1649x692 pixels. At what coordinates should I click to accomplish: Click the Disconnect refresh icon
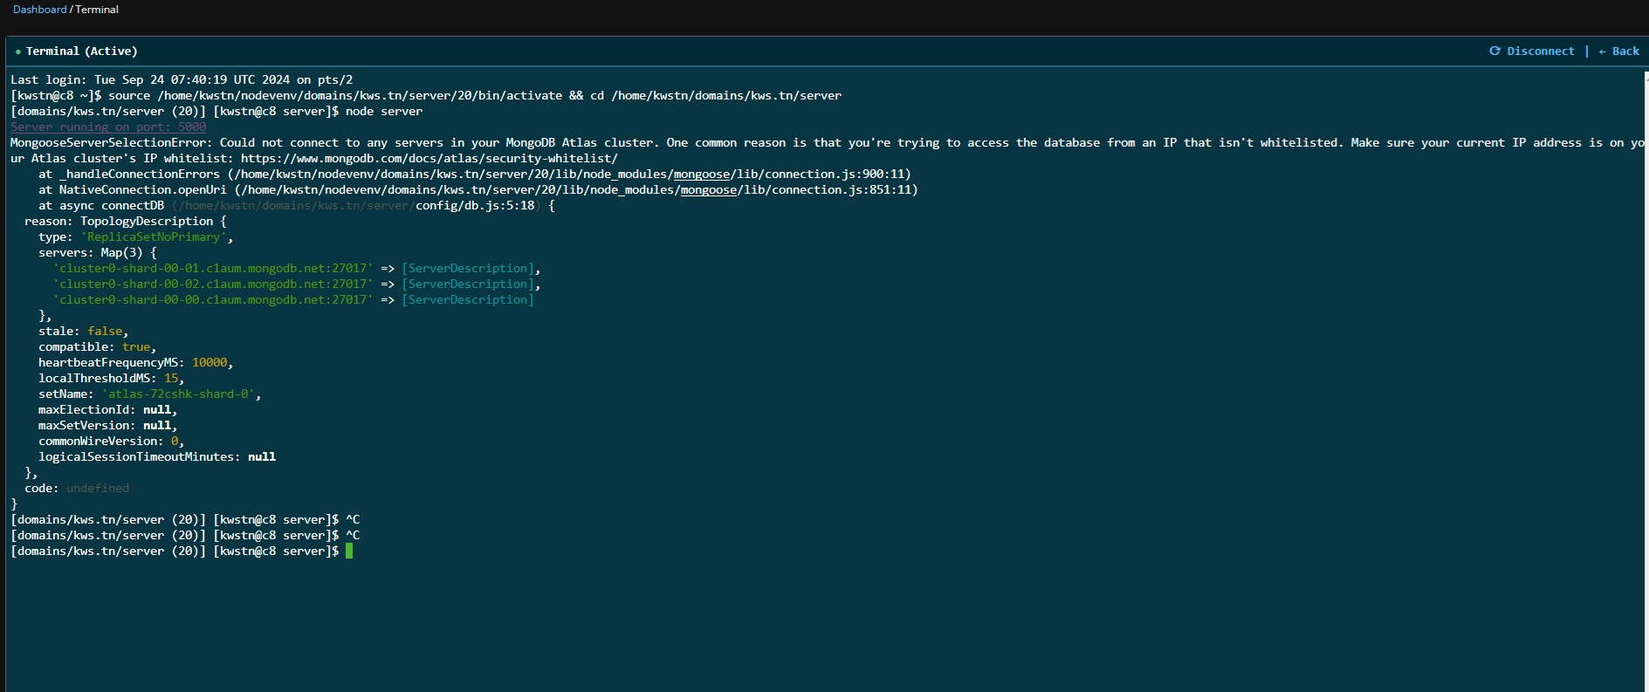pos(1494,51)
